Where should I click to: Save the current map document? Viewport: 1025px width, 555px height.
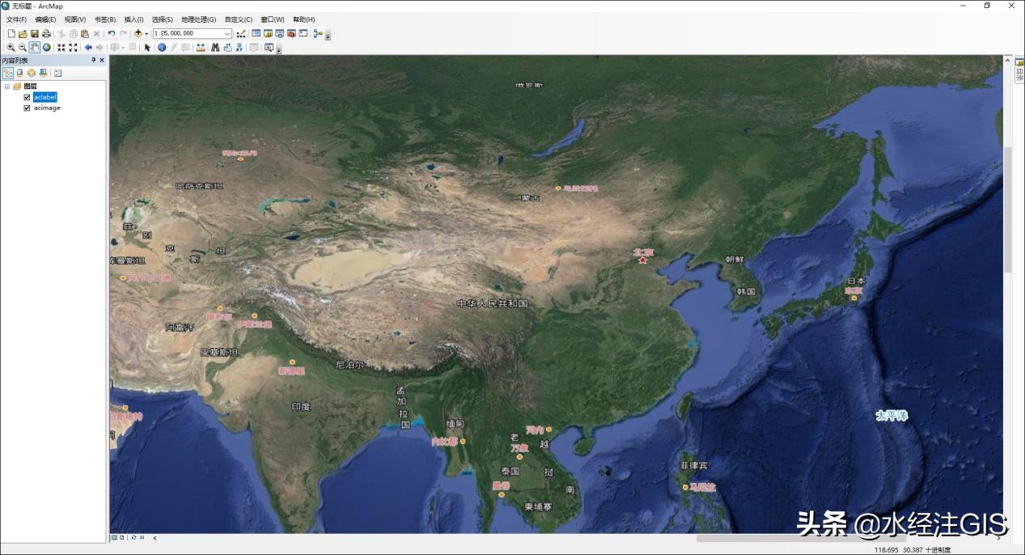point(35,34)
